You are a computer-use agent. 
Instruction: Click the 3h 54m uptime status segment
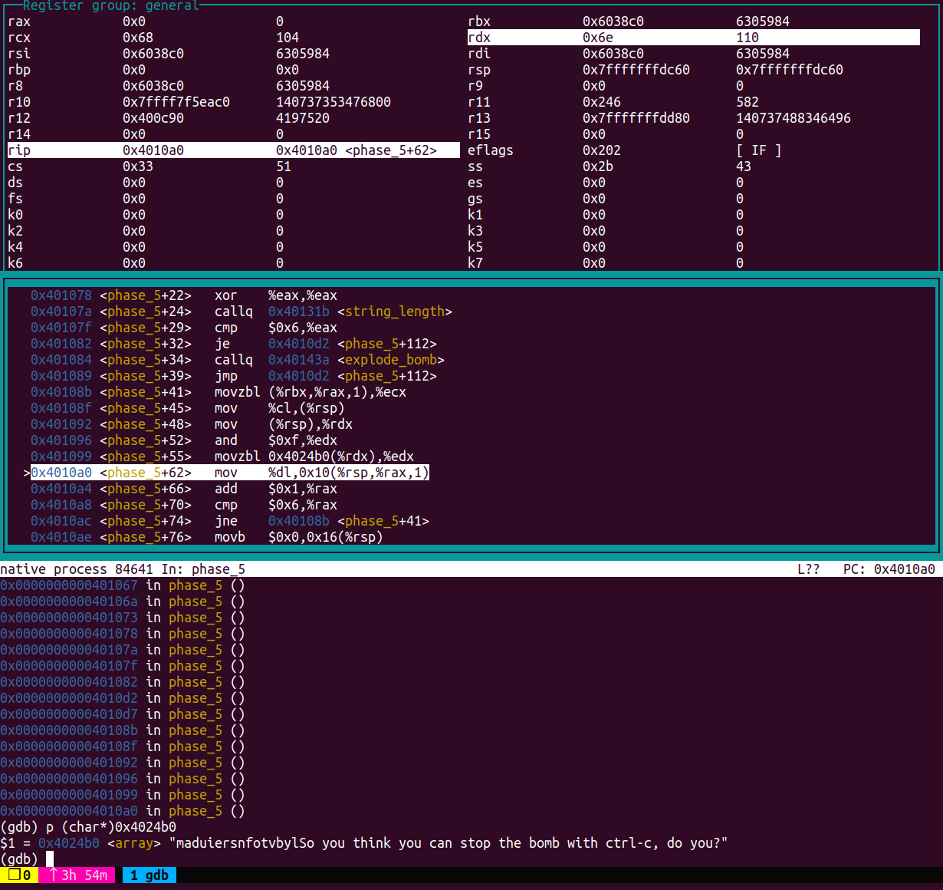[77, 875]
